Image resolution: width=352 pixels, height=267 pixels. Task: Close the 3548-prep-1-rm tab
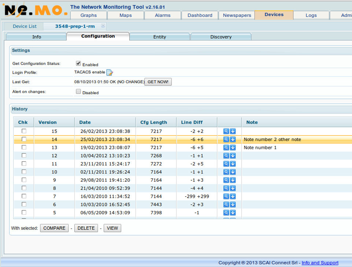(x=103, y=26)
